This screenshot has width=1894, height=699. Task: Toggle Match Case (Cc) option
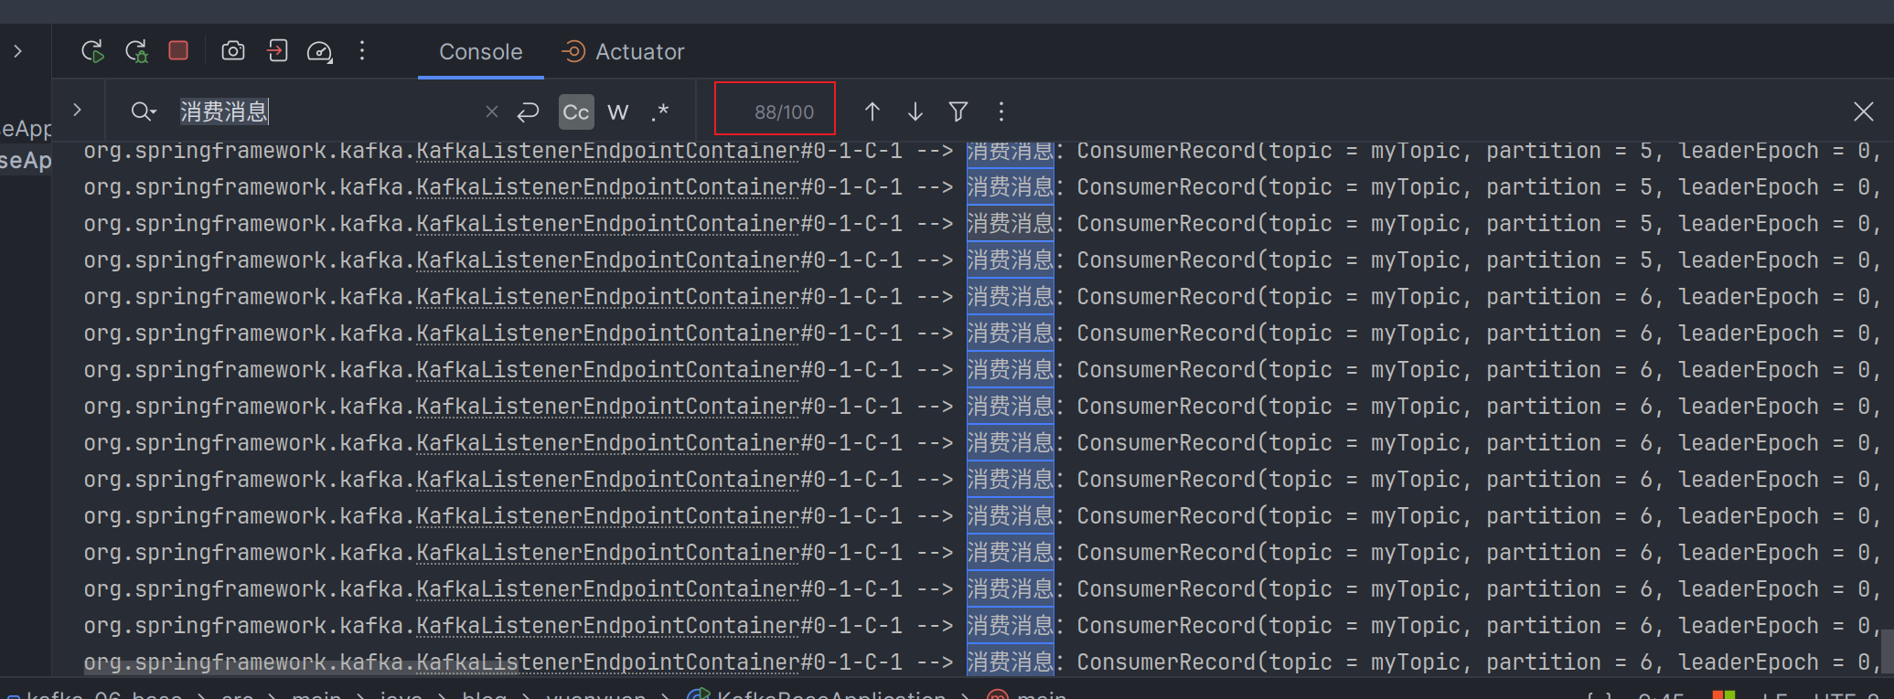(x=576, y=111)
